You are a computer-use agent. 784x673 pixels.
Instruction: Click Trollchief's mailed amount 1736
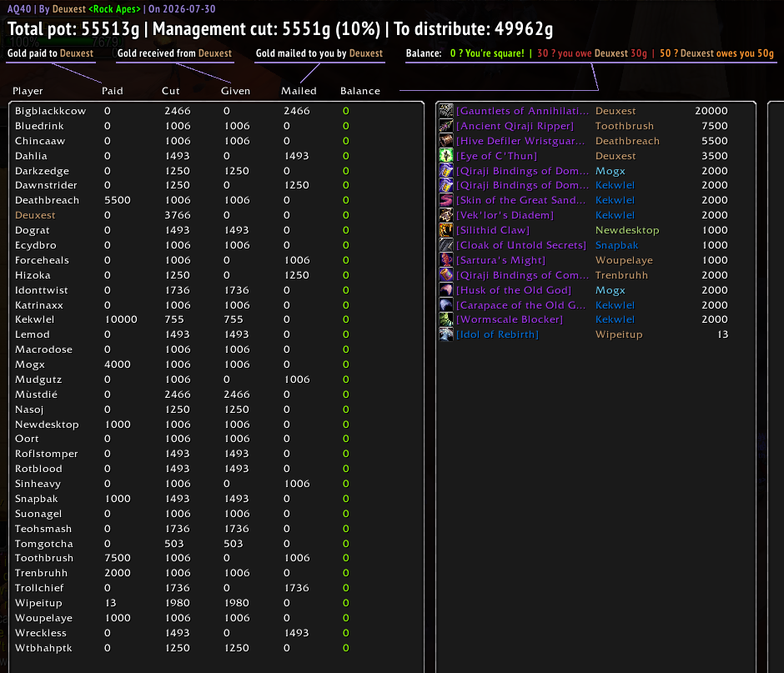pos(296,588)
